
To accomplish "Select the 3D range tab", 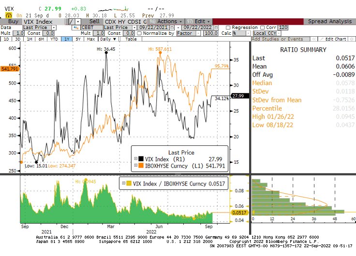I will 18,39.
